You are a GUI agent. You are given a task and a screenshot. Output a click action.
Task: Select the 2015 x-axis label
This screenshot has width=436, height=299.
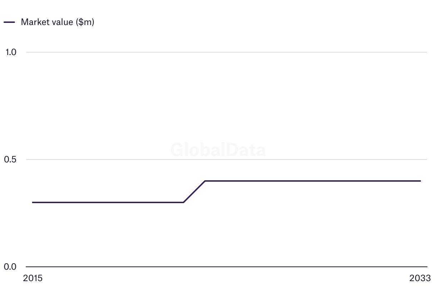point(33,278)
